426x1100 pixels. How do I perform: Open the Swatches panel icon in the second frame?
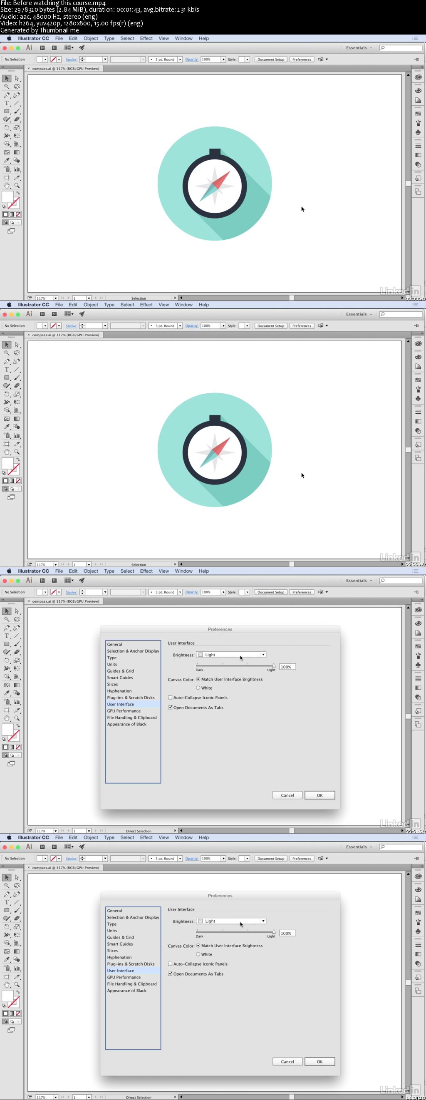pyautogui.click(x=418, y=380)
